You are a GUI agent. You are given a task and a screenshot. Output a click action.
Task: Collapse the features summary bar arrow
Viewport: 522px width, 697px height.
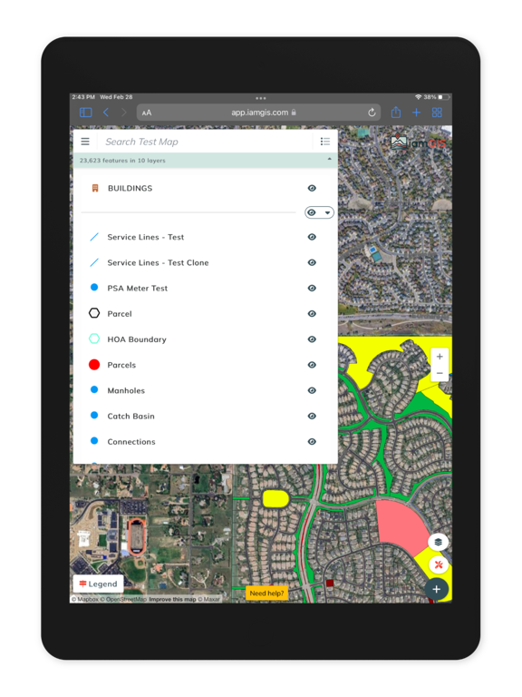[329, 159]
